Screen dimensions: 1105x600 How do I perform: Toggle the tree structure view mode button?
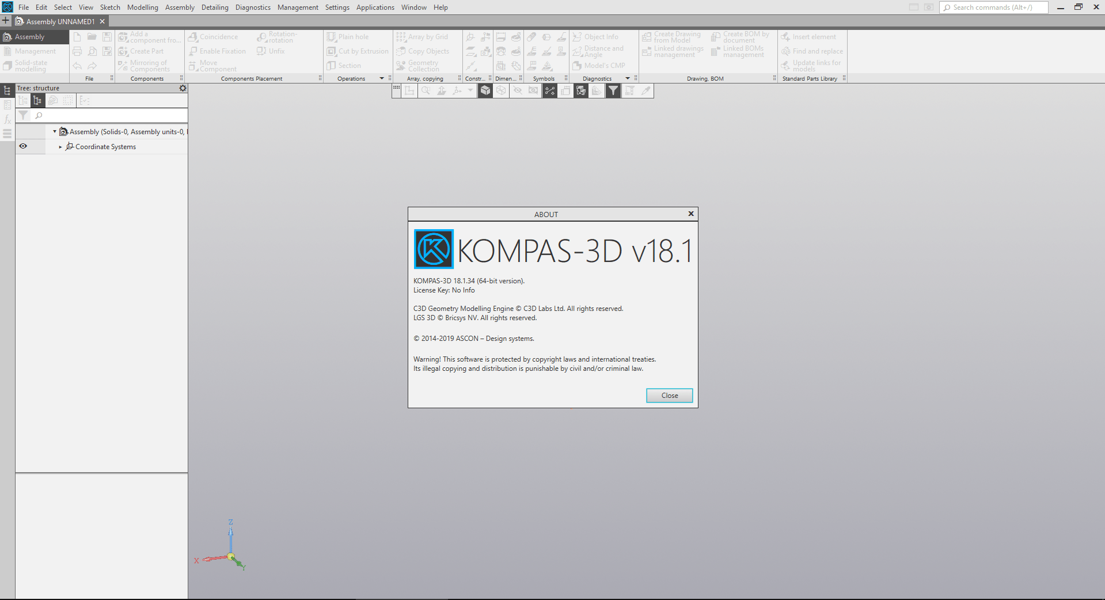click(x=37, y=101)
